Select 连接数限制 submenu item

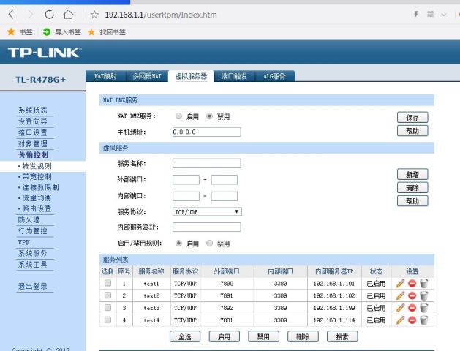click(40, 187)
